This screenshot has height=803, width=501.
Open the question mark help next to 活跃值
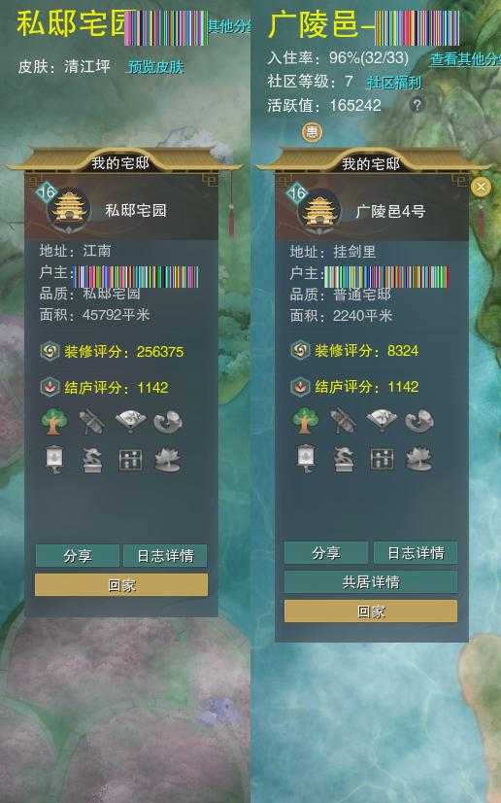pyautogui.click(x=417, y=105)
